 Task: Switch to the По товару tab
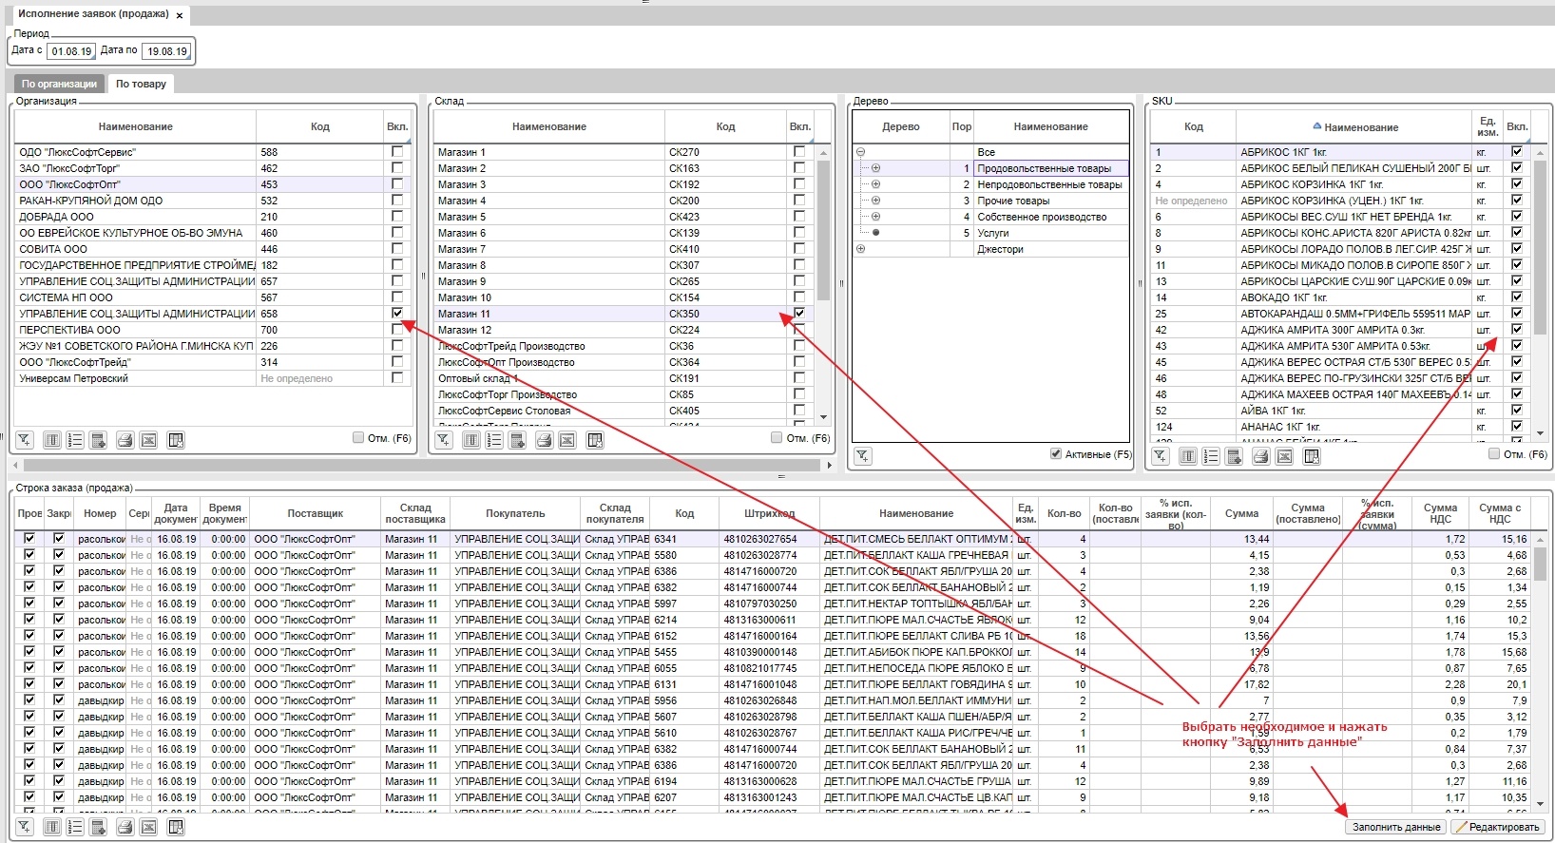tap(141, 84)
